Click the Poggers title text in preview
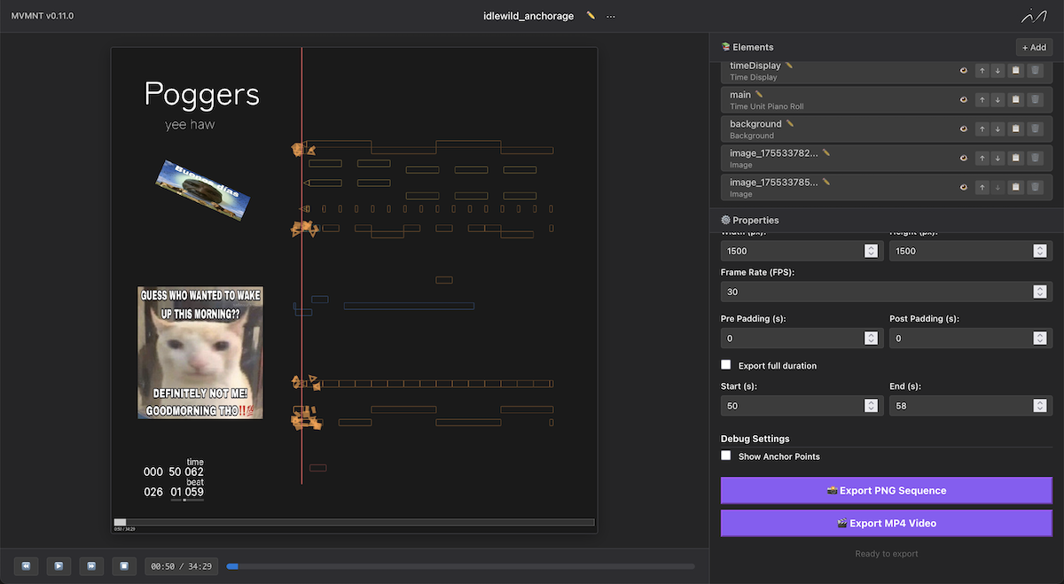This screenshot has width=1064, height=584. [x=202, y=95]
